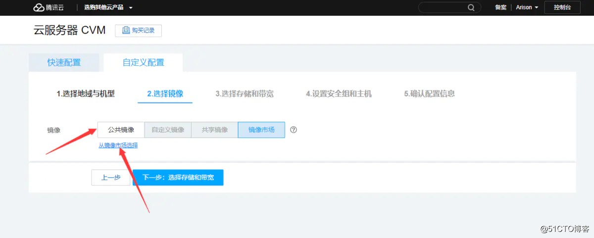The width and height of the screenshot is (594, 238).
Task: Jump to step 3.选择存储和带宽
Action: point(244,94)
